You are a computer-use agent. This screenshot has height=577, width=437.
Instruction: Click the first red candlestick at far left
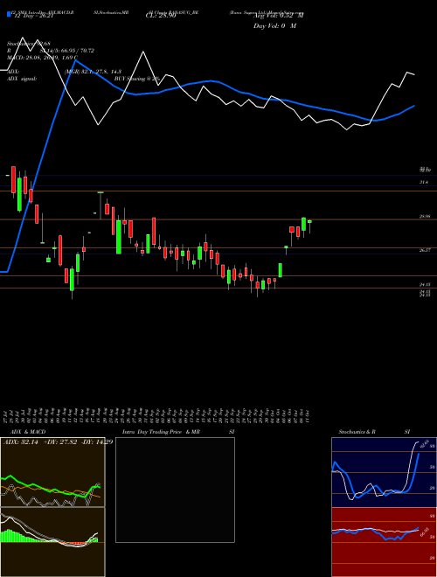13,179
